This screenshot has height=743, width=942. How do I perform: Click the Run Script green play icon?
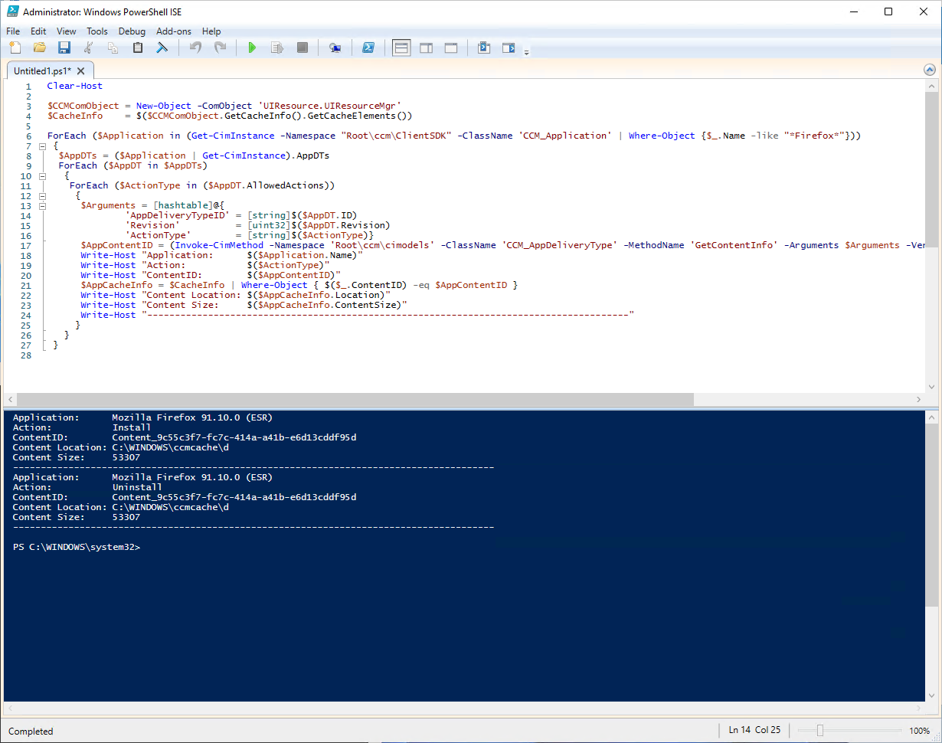(x=252, y=47)
